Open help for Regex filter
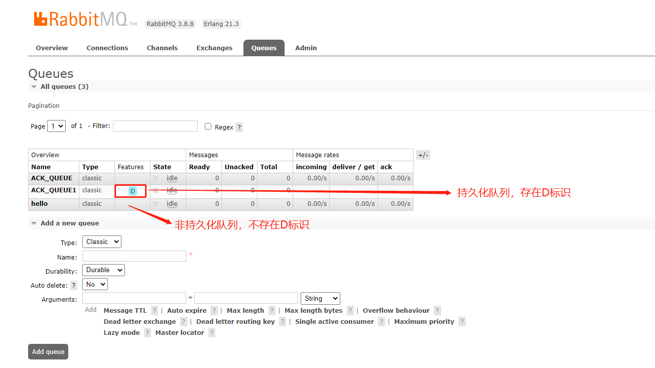Image resolution: width=655 pixels, height=368 pixels. point(239,128)
